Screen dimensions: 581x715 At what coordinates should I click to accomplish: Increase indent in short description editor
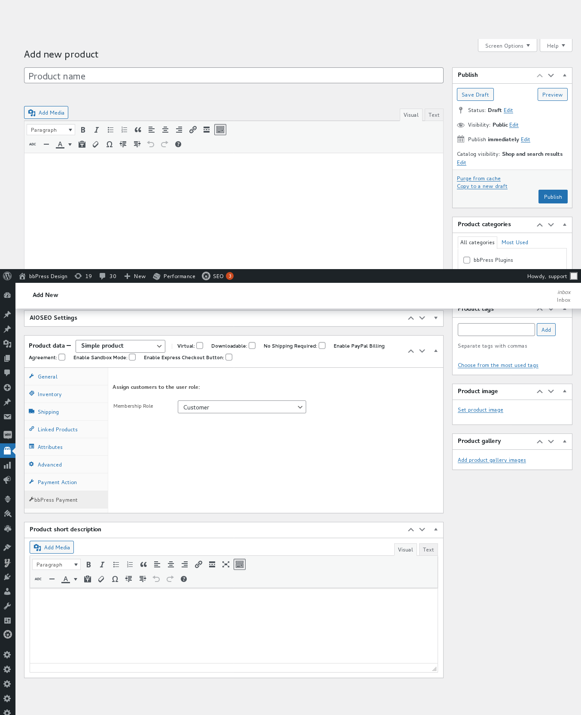point(143,579)
